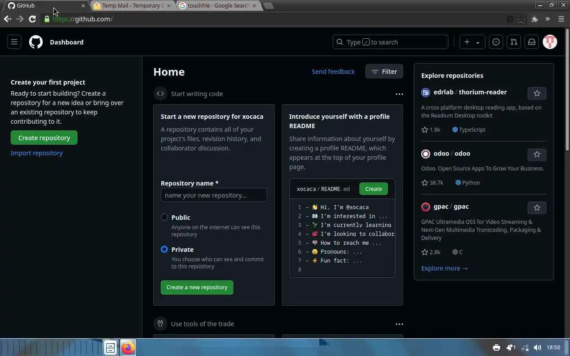
Task: Focus the Repository name input field
Action: [214, 195]
